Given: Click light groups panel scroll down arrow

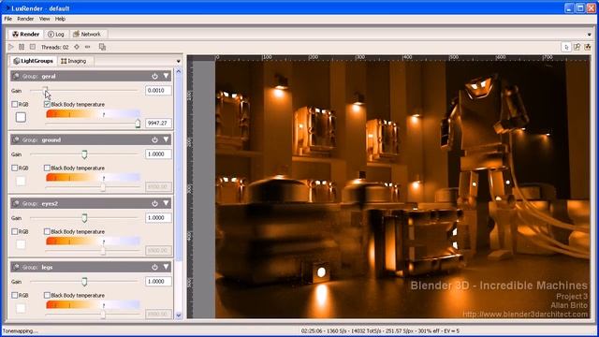Looking at the screenshot, I should tap(179, 315).
